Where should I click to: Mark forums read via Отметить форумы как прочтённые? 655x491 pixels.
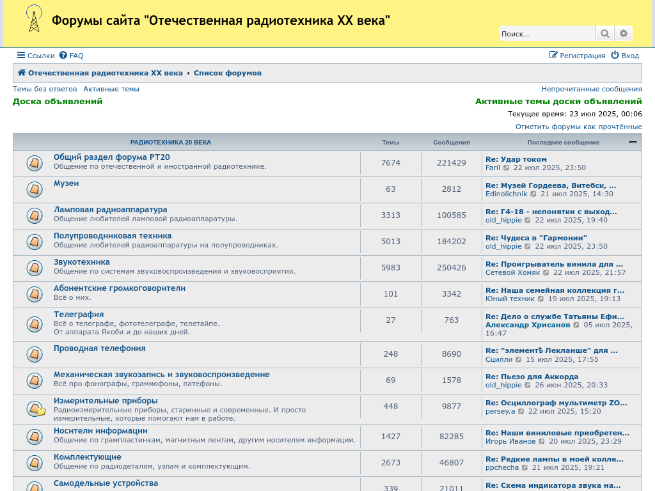578,127
